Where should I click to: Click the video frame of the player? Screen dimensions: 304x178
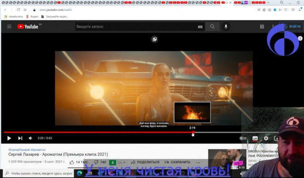point(154,88)
